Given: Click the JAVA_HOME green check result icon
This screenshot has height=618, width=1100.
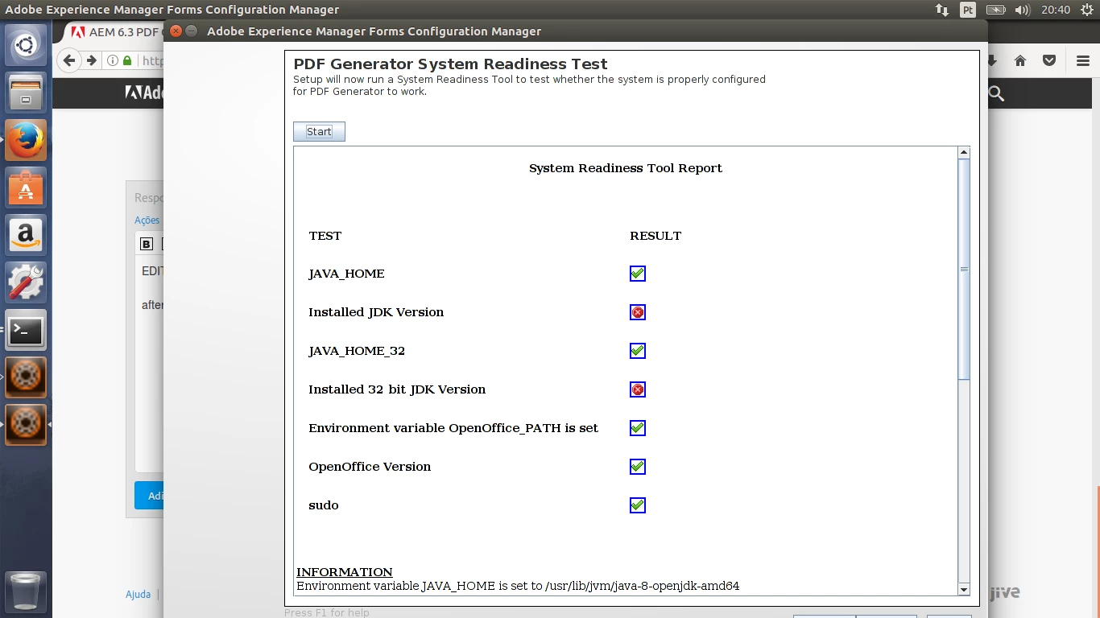Looking at the screenshot, I should (638, 274).
